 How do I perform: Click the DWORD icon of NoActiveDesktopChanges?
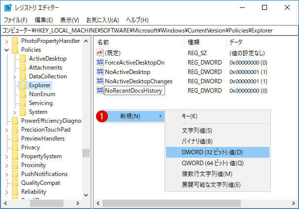tap(100, 81)
